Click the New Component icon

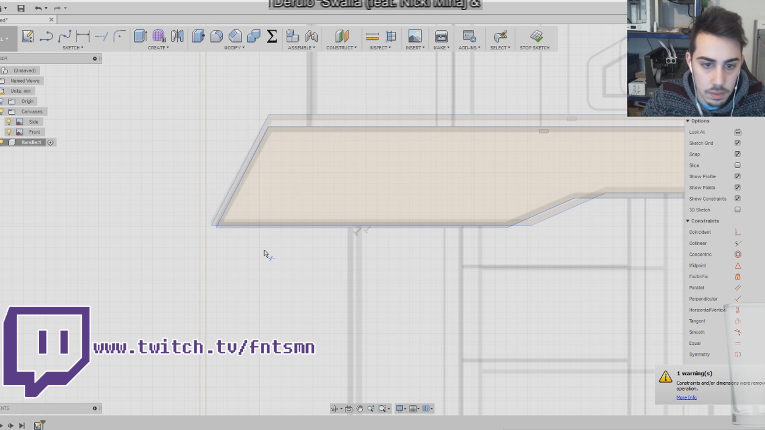pos(292,36)
